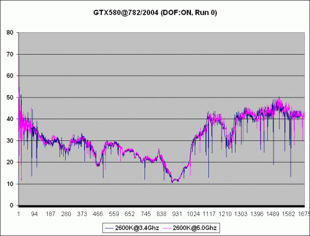The image size is (310, 236).
Task: Click y-axis label 10
Action: click(10, 184)
